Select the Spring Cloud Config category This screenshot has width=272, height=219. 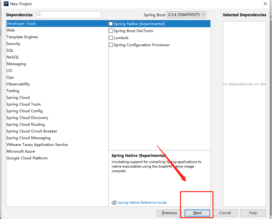[57, 111]
